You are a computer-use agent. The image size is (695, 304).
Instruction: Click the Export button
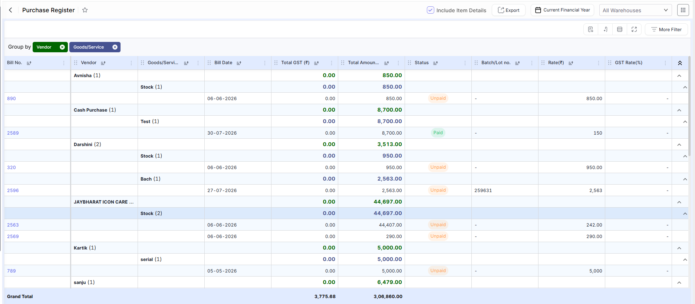point(508,10)
